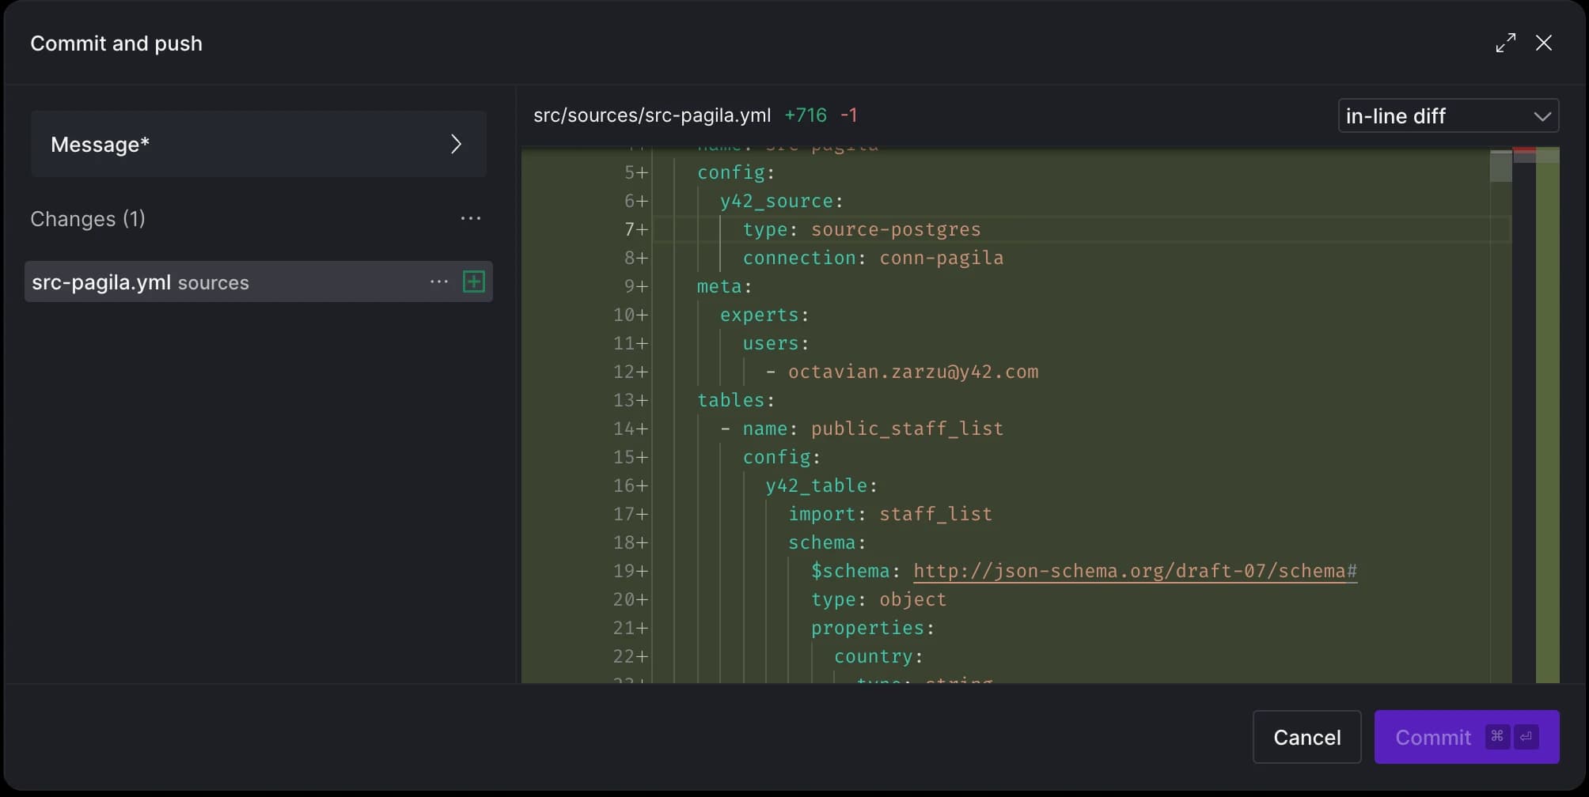
Task: Click line 18 schema: key
Action: coord(827,542)
